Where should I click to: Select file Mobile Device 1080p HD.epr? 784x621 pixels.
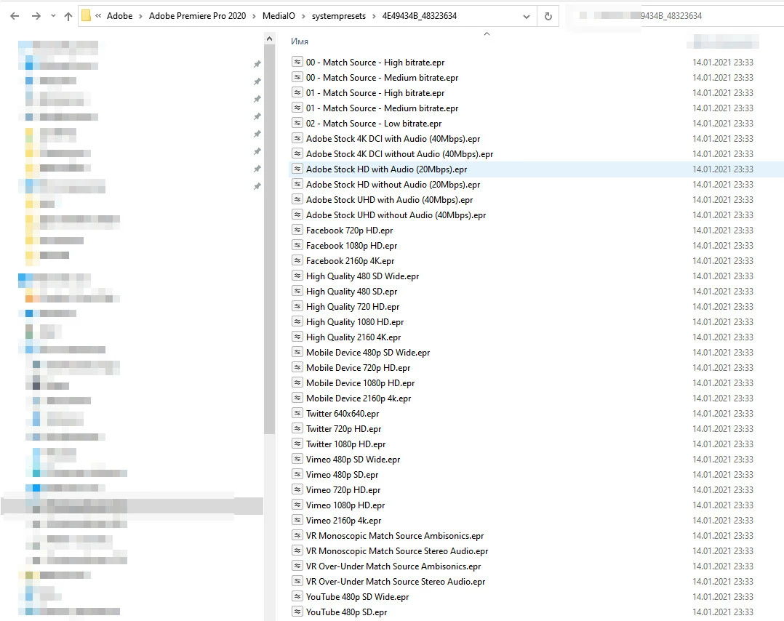point(361,383)
